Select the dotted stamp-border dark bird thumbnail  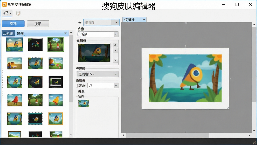tap(35, 119)
